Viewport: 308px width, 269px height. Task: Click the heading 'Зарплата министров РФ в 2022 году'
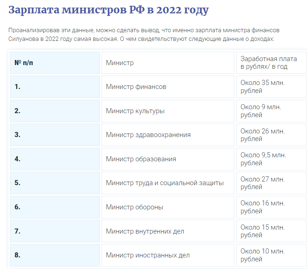108,10
